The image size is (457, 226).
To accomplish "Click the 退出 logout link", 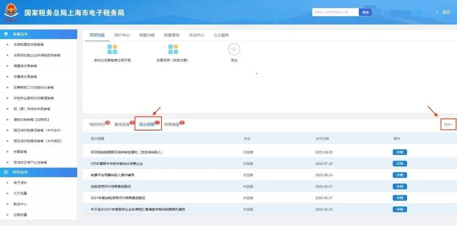I will pos(446,12).
